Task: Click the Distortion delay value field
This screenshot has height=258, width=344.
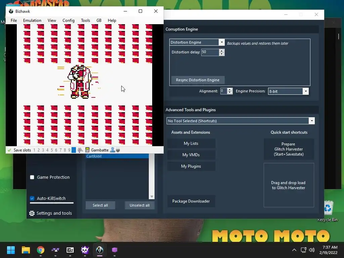Action: [x=210, y=52]
